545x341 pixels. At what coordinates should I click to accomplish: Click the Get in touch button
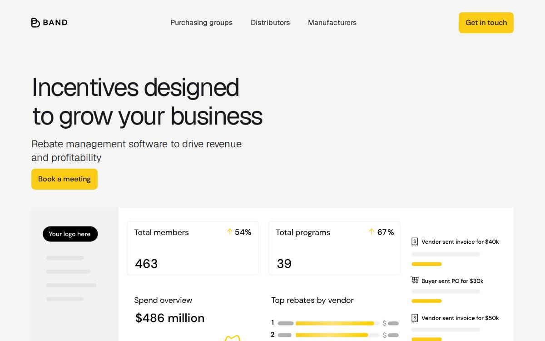tap(486, 23)
